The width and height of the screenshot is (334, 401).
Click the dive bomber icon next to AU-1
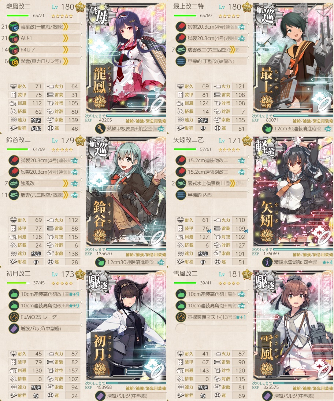[x=14, y=38]
